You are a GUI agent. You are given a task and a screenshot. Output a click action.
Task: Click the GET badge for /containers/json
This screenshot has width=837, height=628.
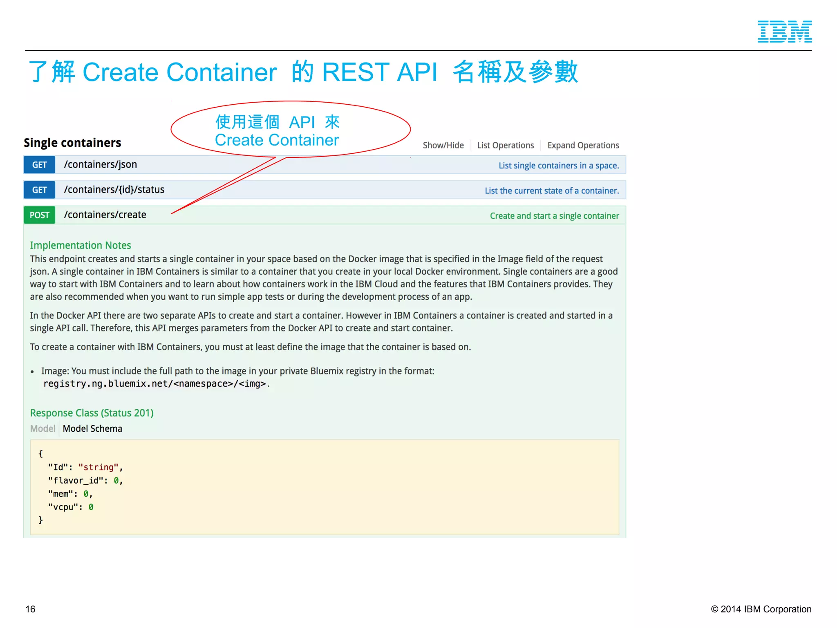(x=40, y=165)
